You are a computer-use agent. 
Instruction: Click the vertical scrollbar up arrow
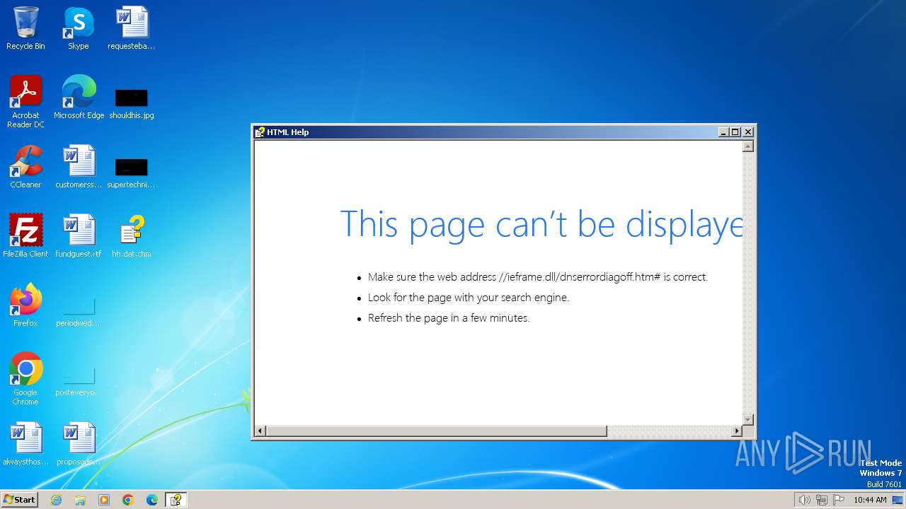pyautogui.click(x=747, y=147)
